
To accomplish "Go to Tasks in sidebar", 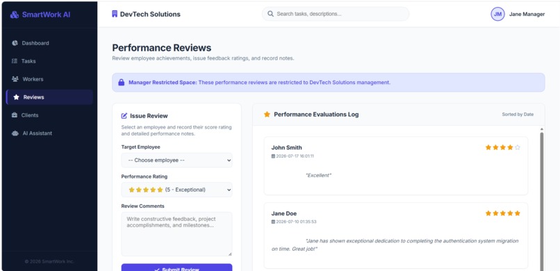I will coord(49,61).
